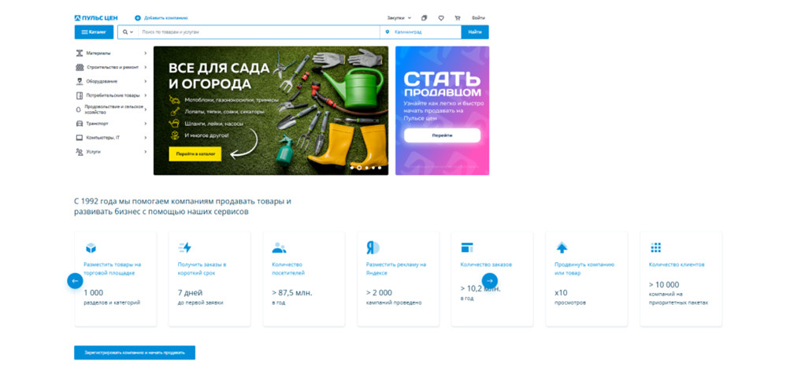This screenshot has width=790, height=374.
Task: Click the Получить заказы в короткий срок link
Action: 202,268
